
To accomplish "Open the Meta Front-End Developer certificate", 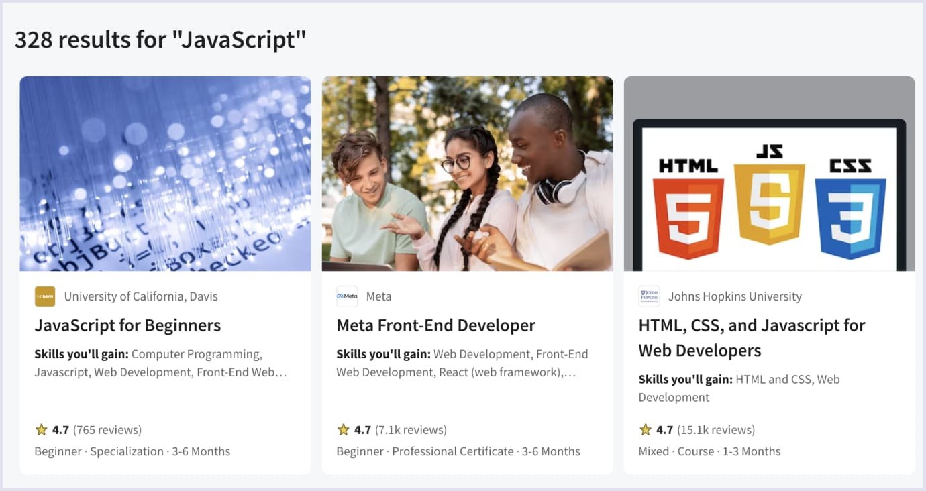I will 435,325.
